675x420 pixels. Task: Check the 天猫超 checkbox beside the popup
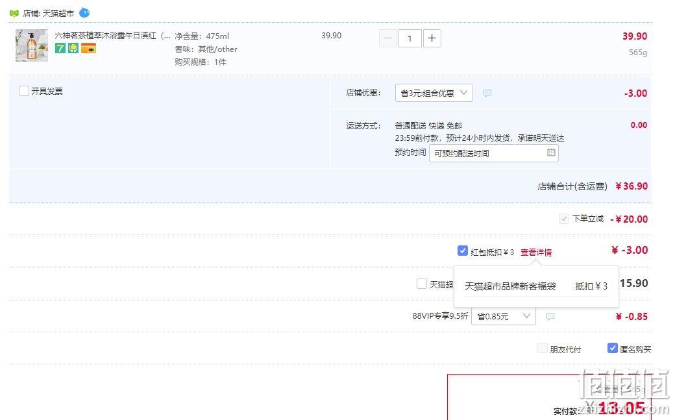pos(422,284)
